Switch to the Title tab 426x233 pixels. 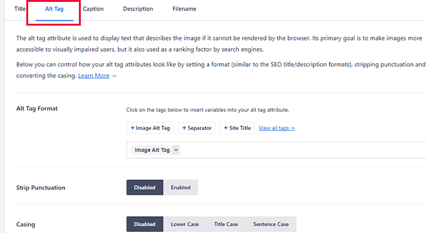click(20, 9)
